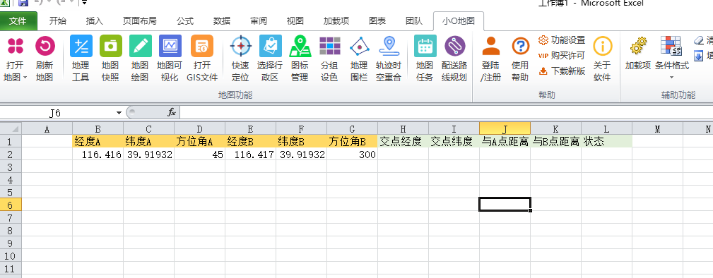Select the 小O地图 tab
713x278 pixels.
(x=459, y=21)
